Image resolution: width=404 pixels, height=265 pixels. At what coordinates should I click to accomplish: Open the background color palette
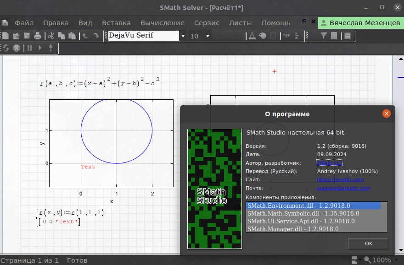pos(262,36)
